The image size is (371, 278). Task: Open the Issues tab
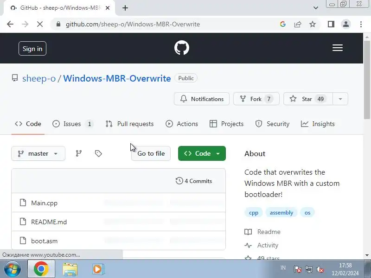[x=73, y=124]
